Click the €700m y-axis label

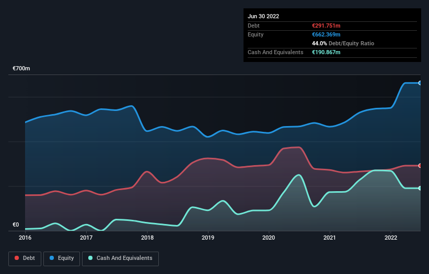pos(21,68)
